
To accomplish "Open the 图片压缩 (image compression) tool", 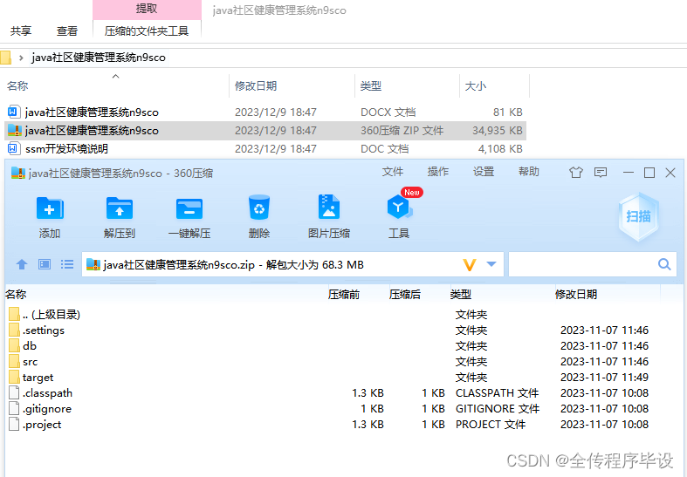I will coord(328,207).
